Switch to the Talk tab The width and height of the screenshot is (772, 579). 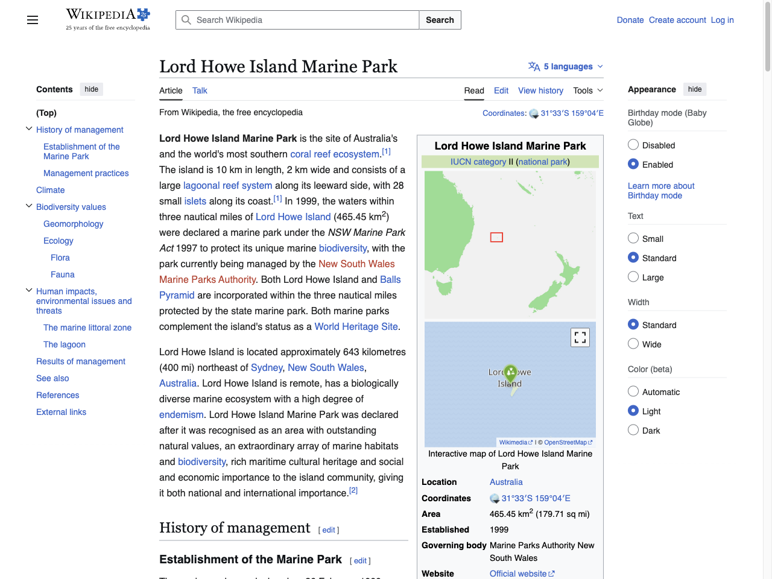[x=199, y=90]
